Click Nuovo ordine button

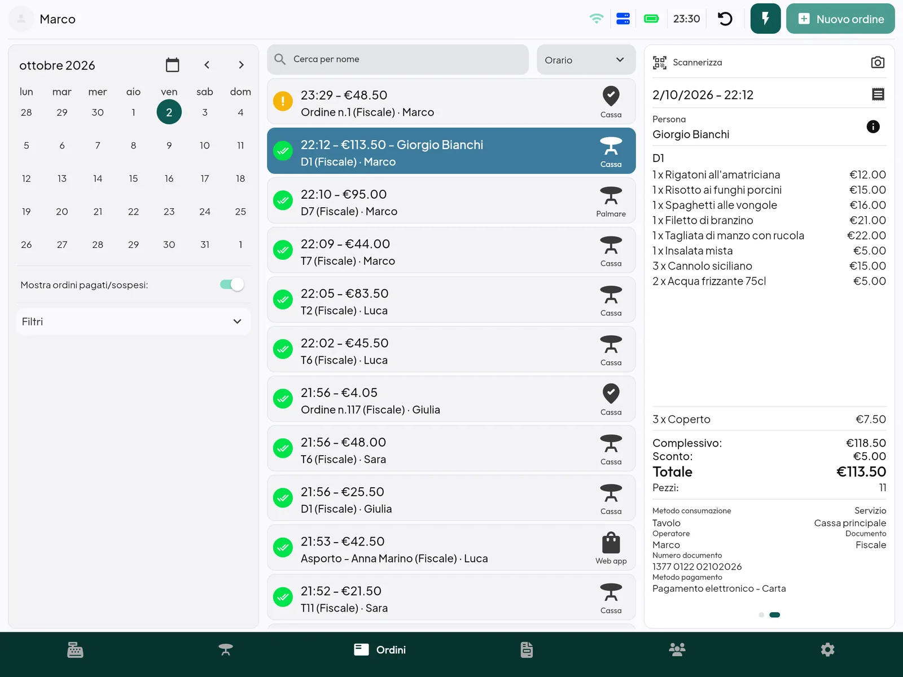pos(840,19)
